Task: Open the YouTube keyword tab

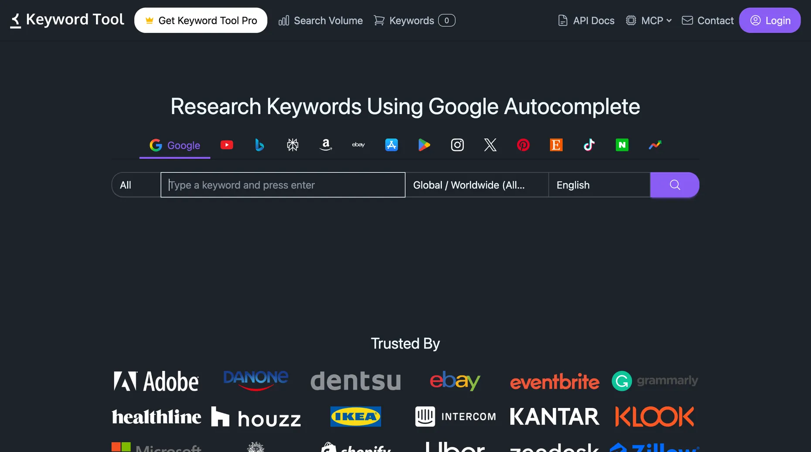Action: [227, 145]
